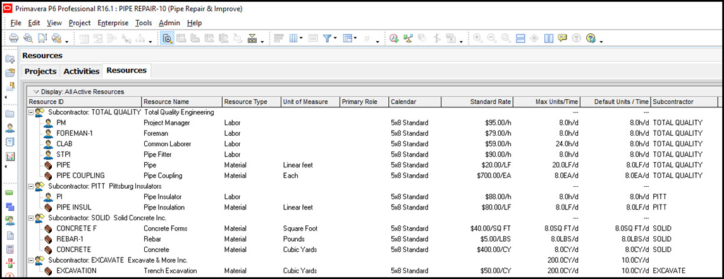Open the Enterprise menu
The image size is (724, 279).
[x=113, y=23]
